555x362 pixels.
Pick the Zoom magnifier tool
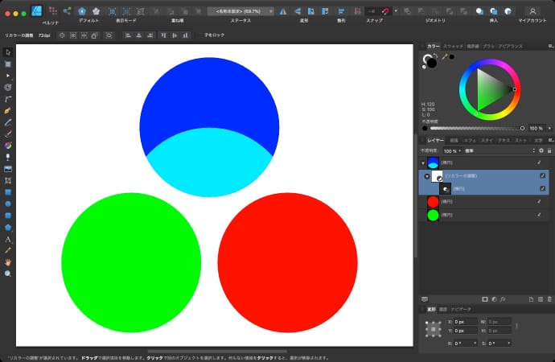[8, 274]
